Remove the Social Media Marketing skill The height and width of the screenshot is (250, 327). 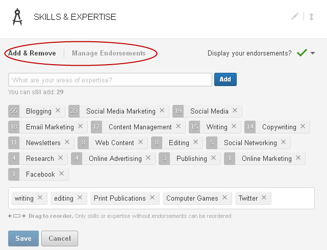coord(162,110)
